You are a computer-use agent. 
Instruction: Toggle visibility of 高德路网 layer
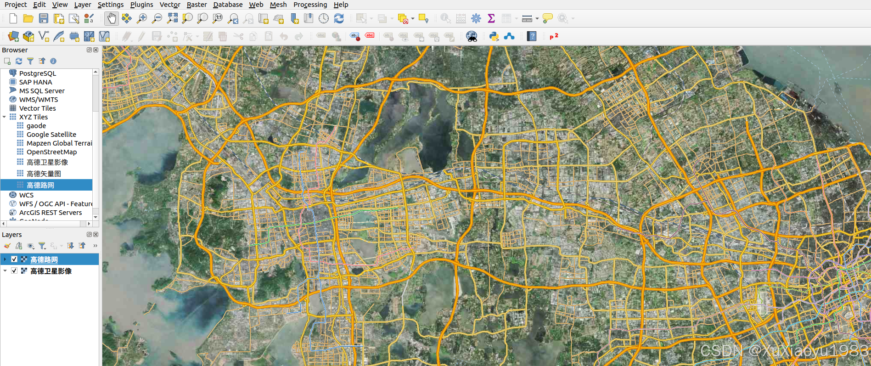pos(14,259)
